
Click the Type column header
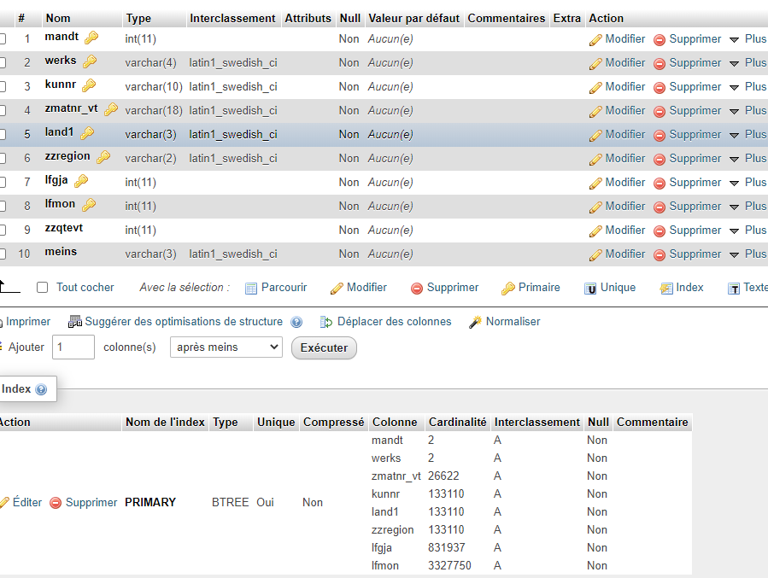click(138, 18)
